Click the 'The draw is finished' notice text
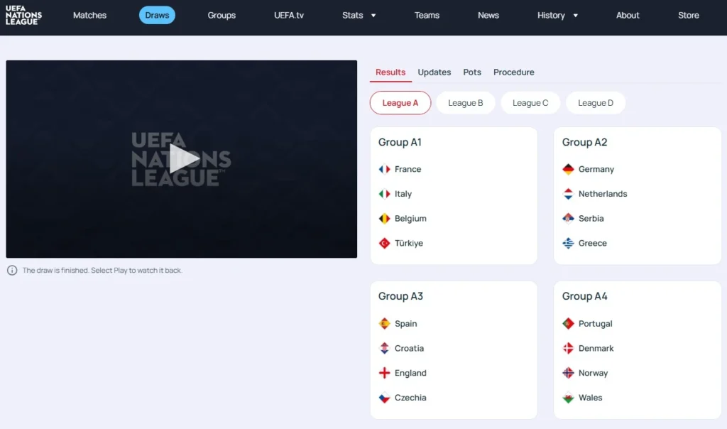Viewport: 727px width, 429px height. coord(102,271)
